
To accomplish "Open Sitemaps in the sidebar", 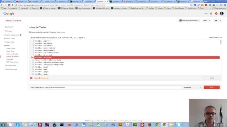I will coord(10,59).
